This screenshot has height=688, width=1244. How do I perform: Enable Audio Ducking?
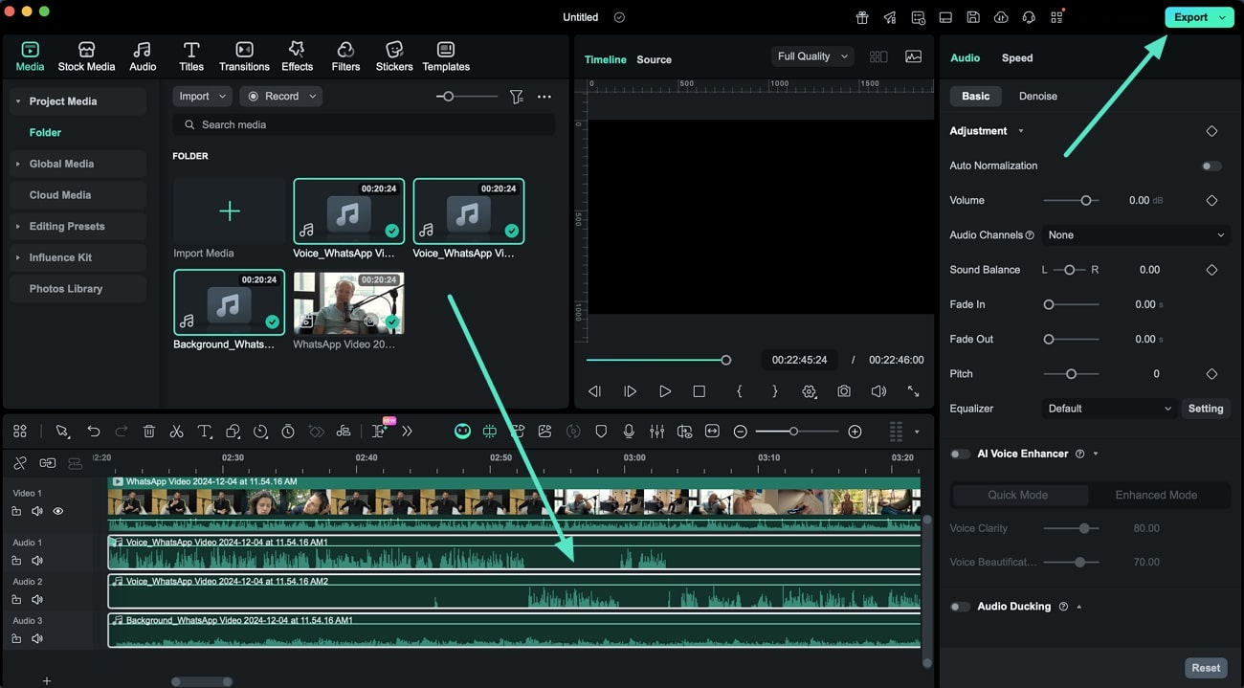pos(960,606)
